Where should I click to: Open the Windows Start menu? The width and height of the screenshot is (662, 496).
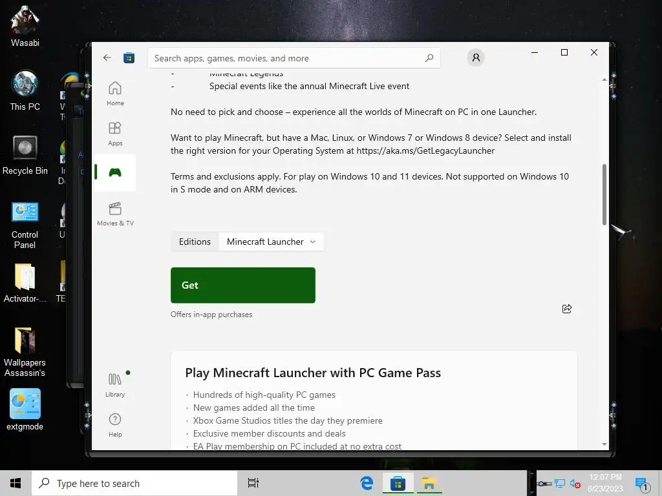pos(16,483)
